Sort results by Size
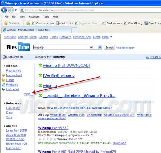 [9, 117]
